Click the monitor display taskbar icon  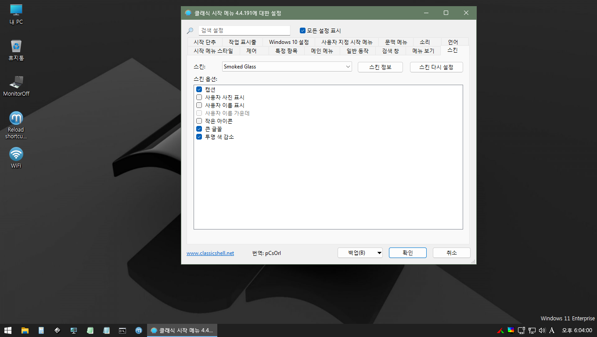pos(74,330)
